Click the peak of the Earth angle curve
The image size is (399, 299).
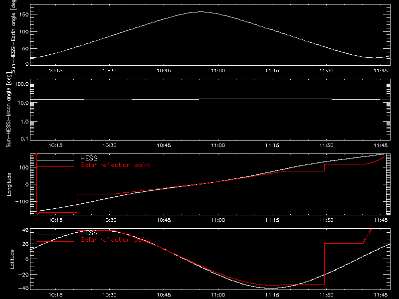pyautogui.click(x=201, y=11)
